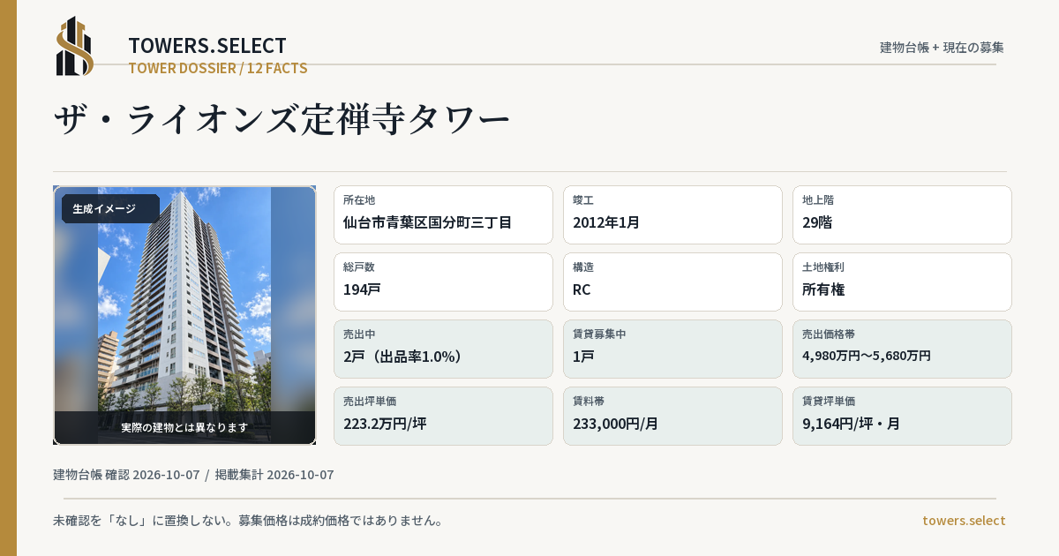Click the 掲載集計 2026-10-07 date text

(x=274, y=475)
